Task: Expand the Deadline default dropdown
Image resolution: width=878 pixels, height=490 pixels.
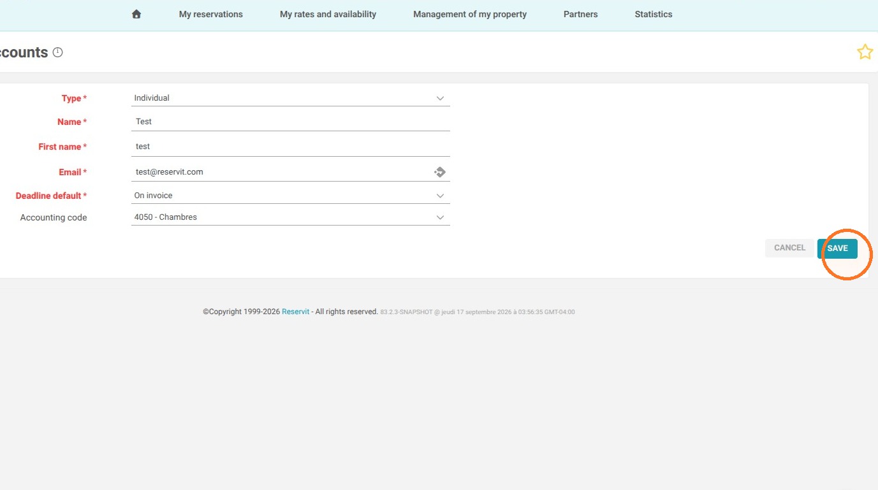Action: tap(290, 196)
